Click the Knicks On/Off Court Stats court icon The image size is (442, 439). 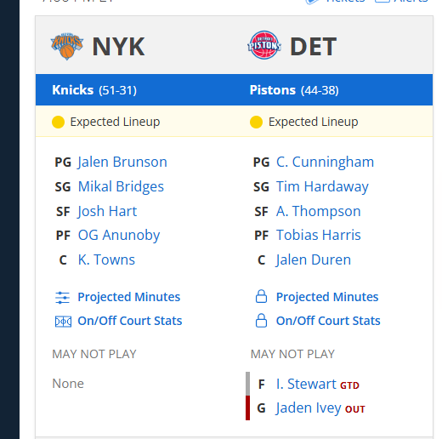pyautogui.click(x=63, y=322)
